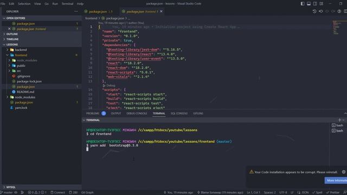Click Connect in status bar

57,192
